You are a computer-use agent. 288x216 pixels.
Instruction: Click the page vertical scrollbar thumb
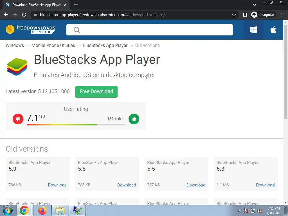(x=286, y=72)
